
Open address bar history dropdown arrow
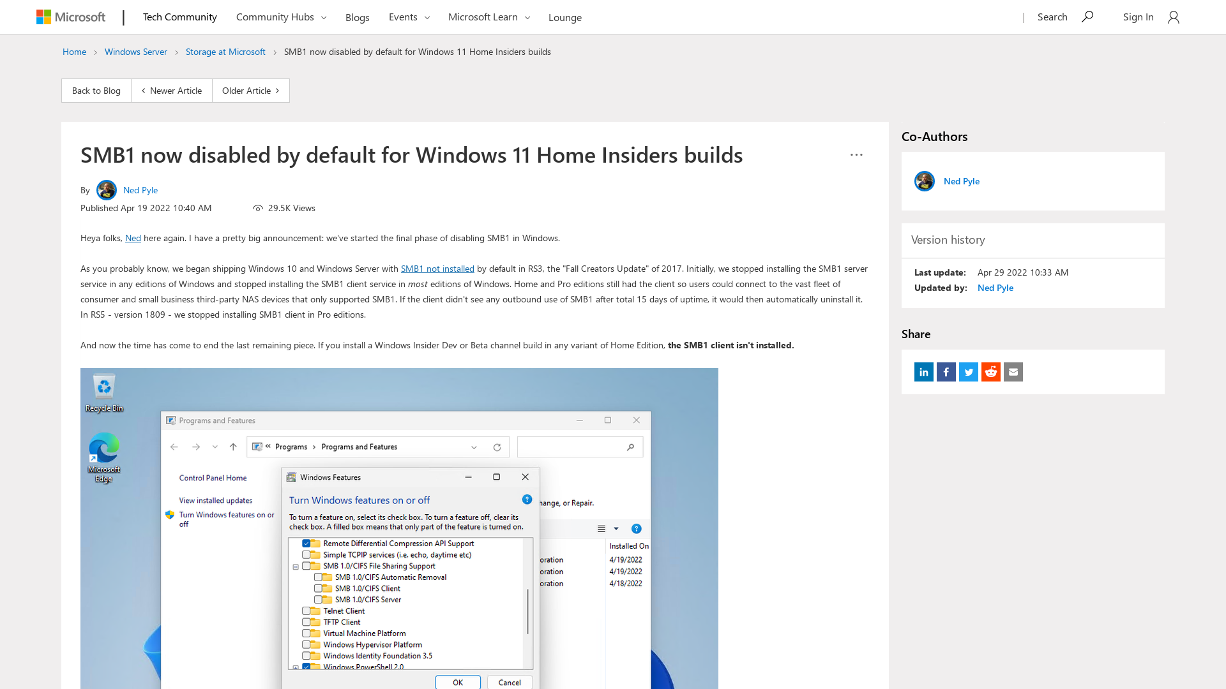[x=474, y=447]
